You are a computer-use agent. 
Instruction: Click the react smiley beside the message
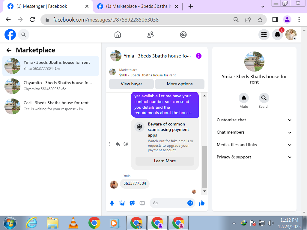[x=126, y=144]
